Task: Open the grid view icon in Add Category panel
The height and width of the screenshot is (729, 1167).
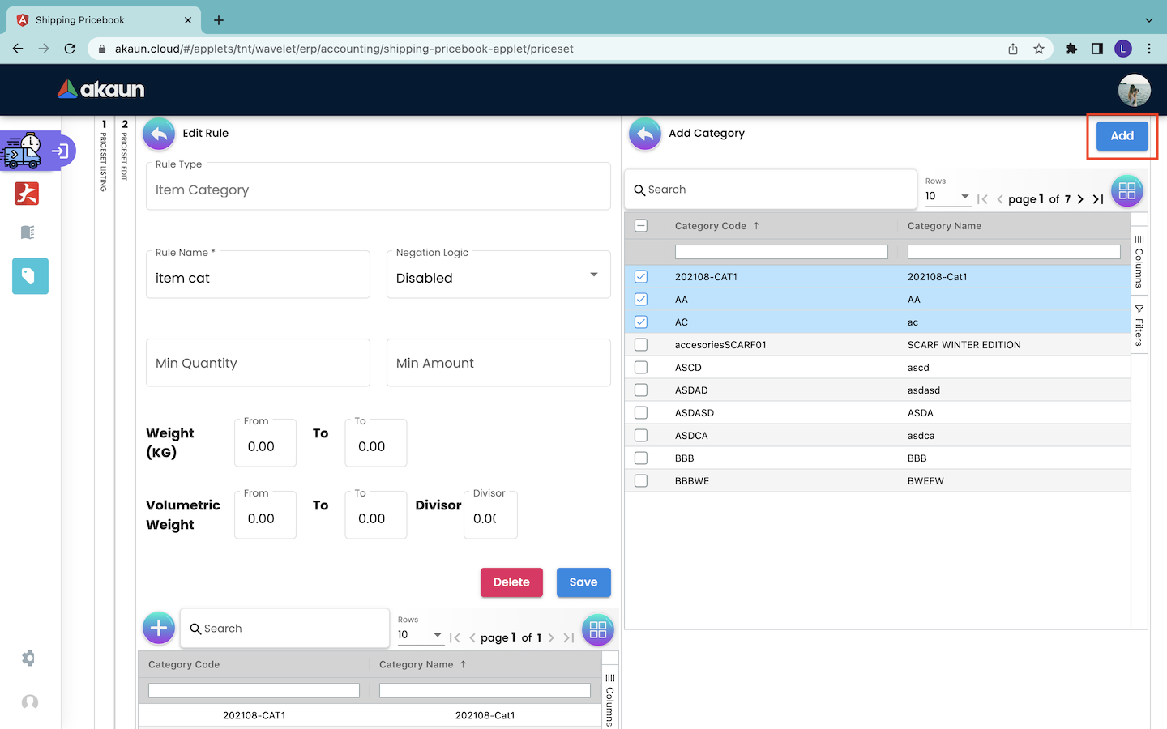Action: click(1126, 191)
